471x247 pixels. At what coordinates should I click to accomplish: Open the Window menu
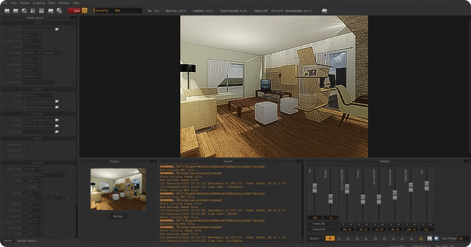(64, 3)
